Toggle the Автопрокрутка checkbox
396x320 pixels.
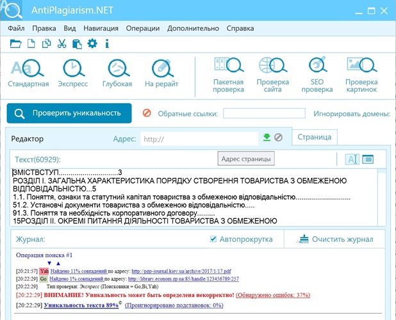[x=213, y=239]
